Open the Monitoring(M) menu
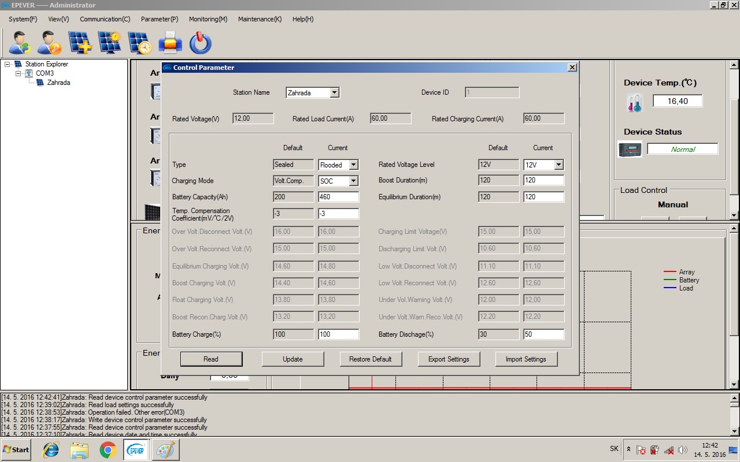 pyautogui.click(x=208, y=19)
